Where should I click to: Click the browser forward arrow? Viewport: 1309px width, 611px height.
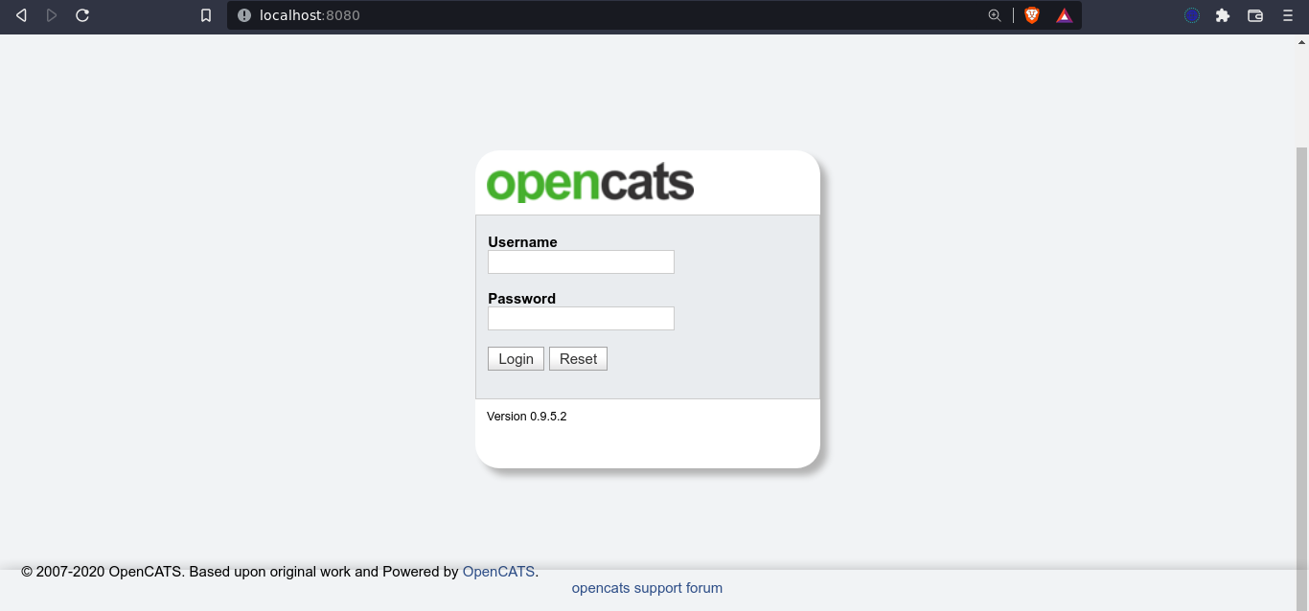(52, 15)
